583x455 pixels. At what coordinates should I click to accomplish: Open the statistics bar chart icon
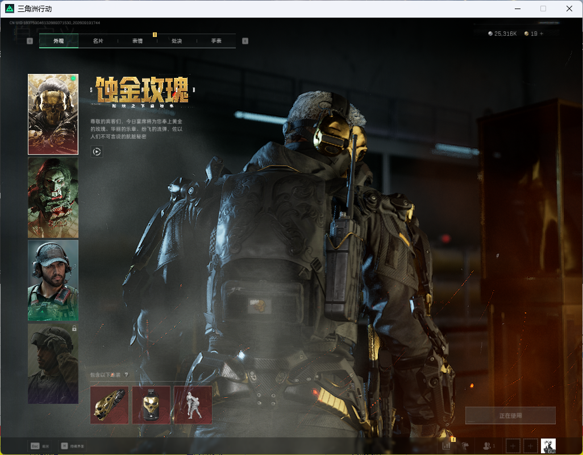(447, 445)
